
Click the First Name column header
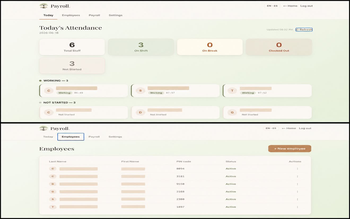(x=130, y=161)
